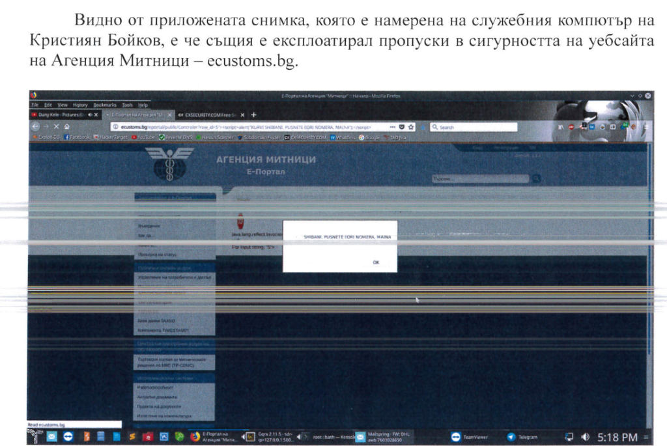Open the Firefox Library icon

click(x=561, y=127)
